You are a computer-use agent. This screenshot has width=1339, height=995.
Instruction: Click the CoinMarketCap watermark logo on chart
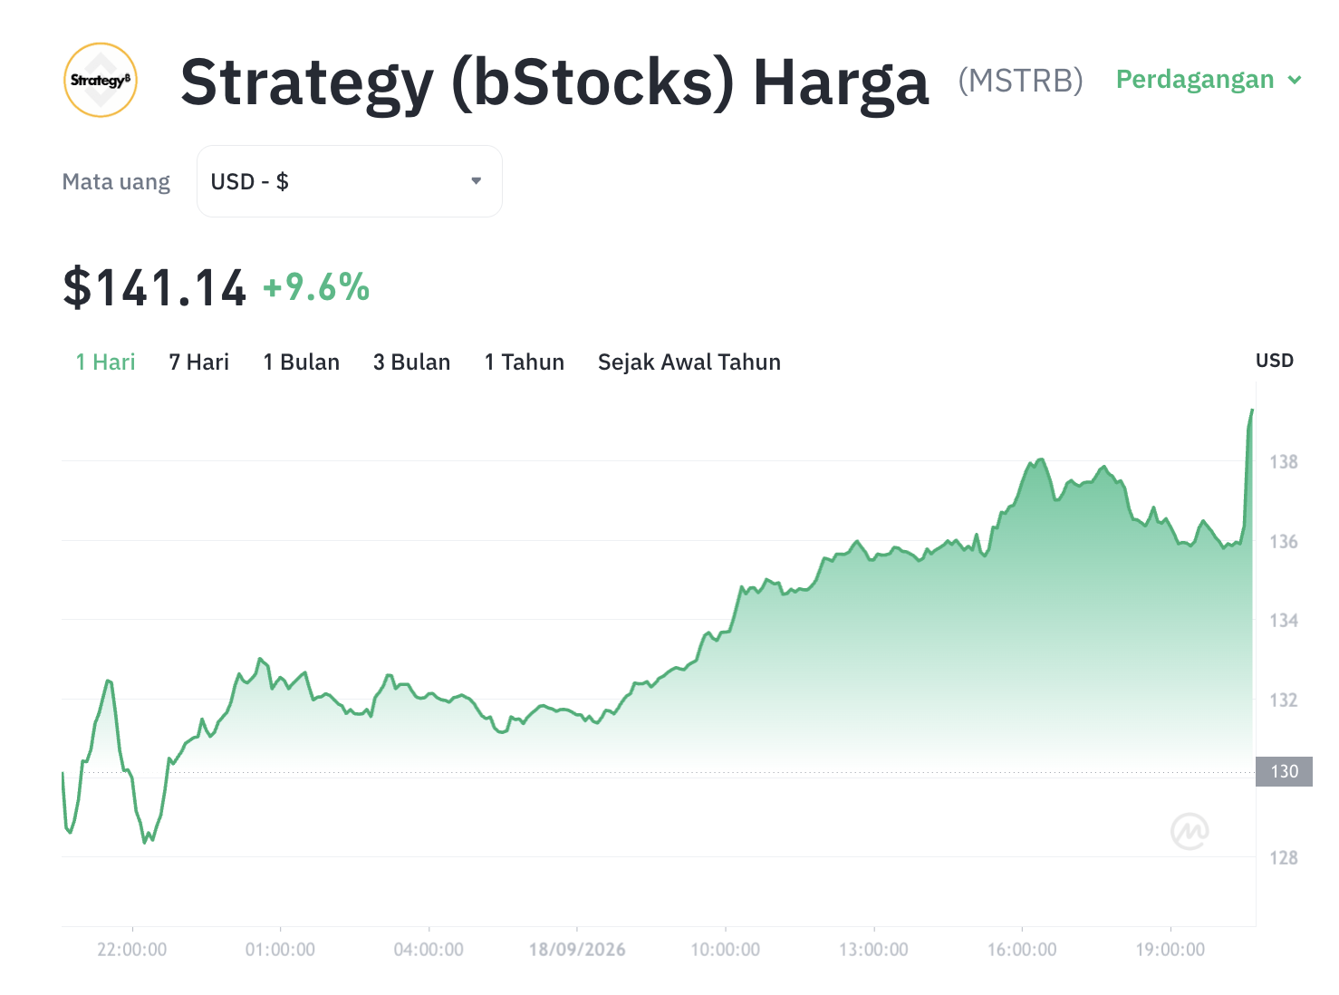pyautogui.click(x=1190, y=831)
